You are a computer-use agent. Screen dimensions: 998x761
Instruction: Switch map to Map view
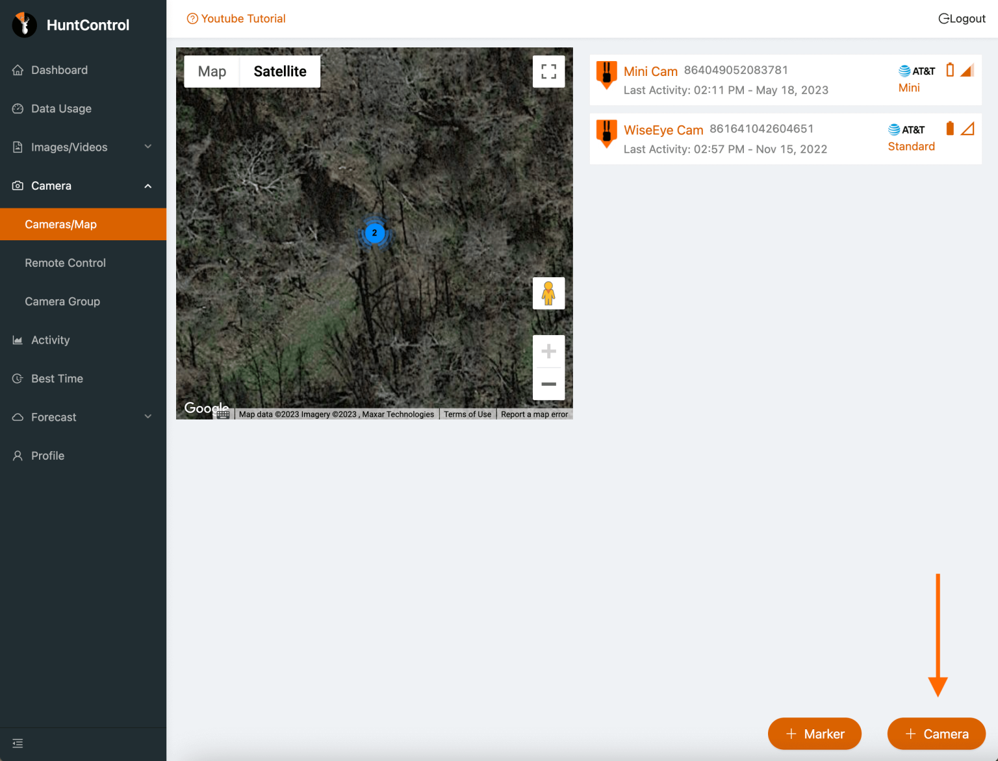211,71
